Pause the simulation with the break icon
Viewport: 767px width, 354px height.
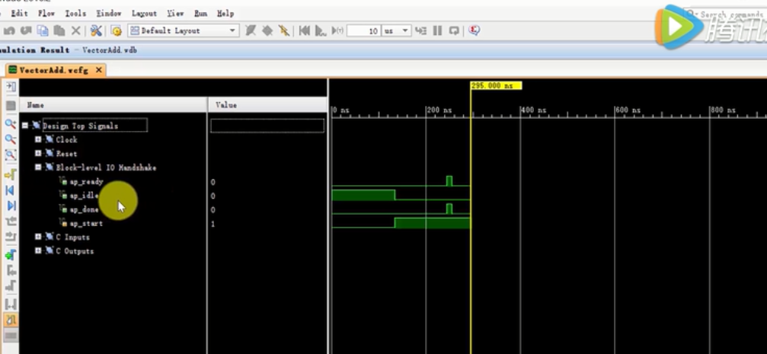click(x=437, y=30)
